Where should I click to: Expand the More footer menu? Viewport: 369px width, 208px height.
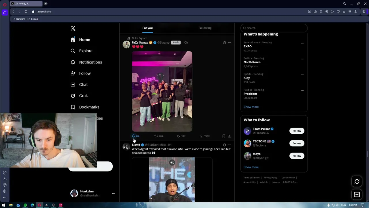tap(276, 182)
